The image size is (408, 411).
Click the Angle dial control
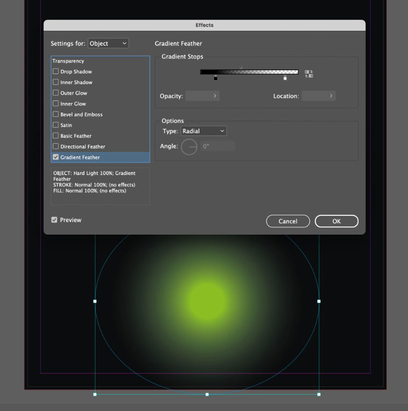(x=189, y=147)
